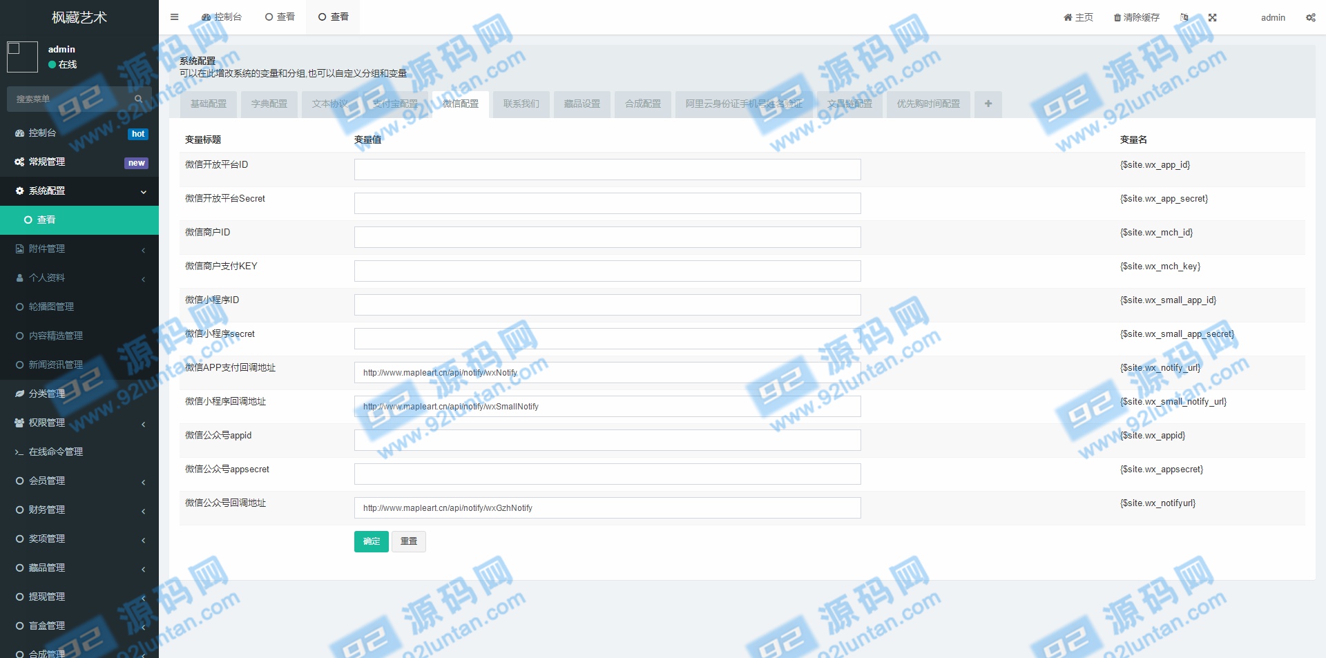This screenshot has width=1326, height=658.
Task: Click the {$site.wx_app_id} variable name
Action: coord(1155,164)
